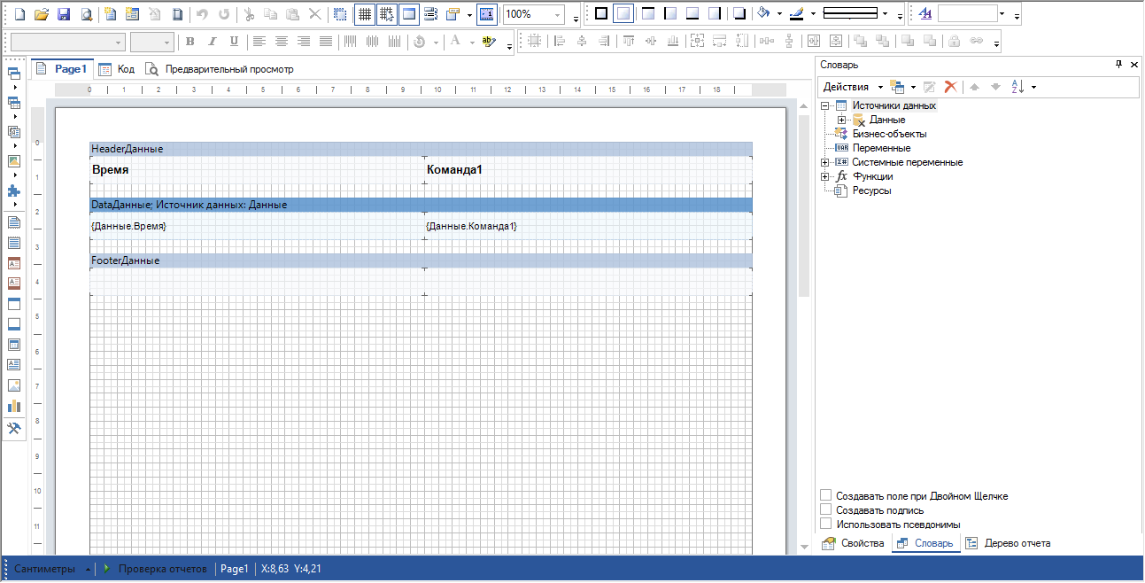Click the border color pen icon
Screen dimensions: 1145x583
pyautogui.click(x=795, y=14)
